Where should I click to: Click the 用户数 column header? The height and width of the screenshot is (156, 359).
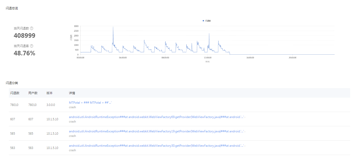33,93
